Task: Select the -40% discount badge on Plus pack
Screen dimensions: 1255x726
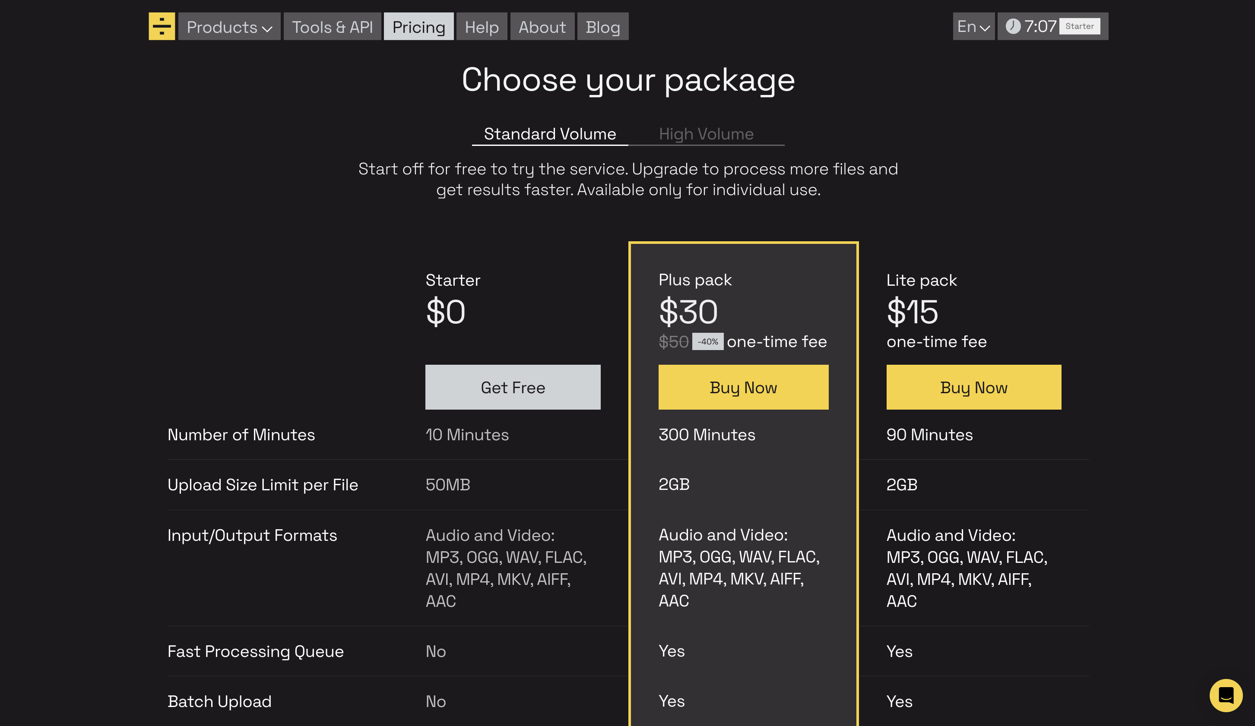Action: [x=709, y=341]
